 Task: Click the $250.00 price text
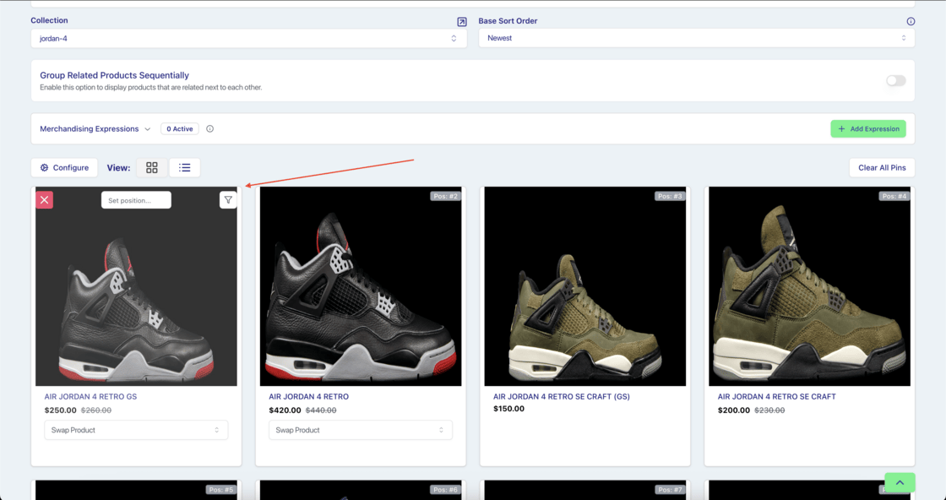coord(60,410)
